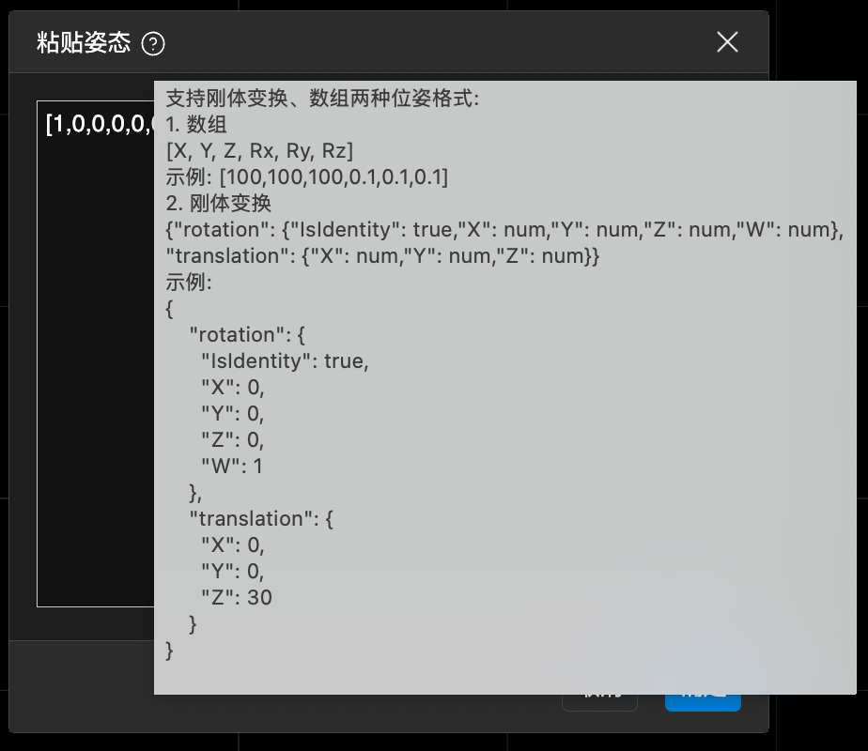Image resolution: width=868 pixels, height=751 pixels.
Task: Click the "translation": { example line
Action: pyautogui.click(x=261, y=518)
